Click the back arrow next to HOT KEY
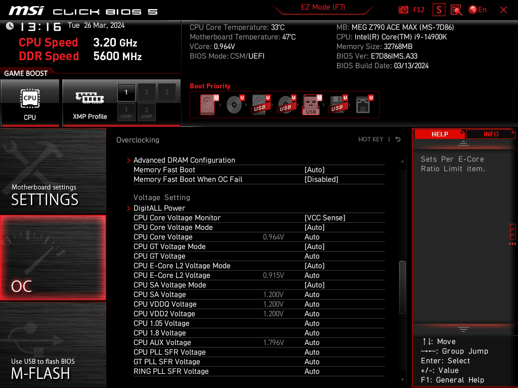This screenshot has height=388, width=518. (x=398, y=139)
